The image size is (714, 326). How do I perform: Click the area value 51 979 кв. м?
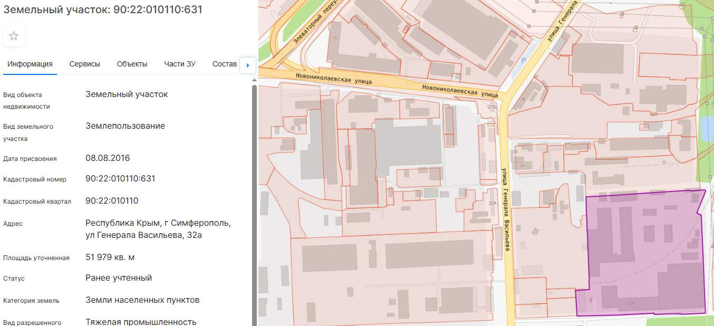pyautogui.click(x=117, y=257)
